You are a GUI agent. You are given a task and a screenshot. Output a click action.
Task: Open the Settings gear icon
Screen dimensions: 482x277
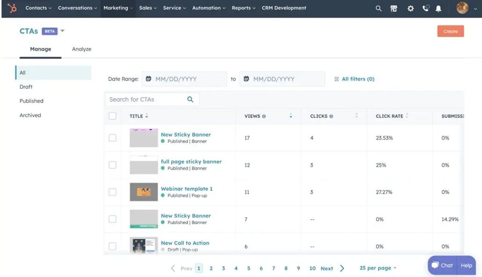pos(410,8)
